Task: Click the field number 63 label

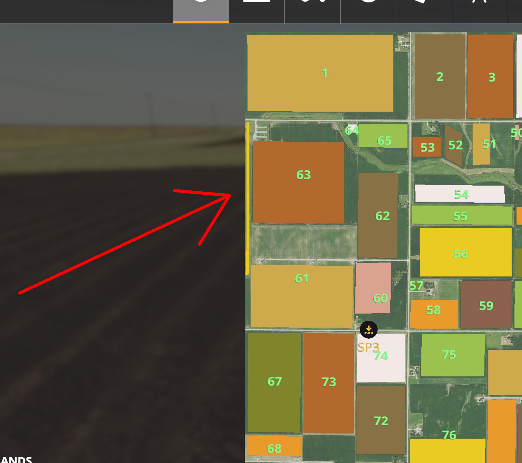Action: point(303,175)
